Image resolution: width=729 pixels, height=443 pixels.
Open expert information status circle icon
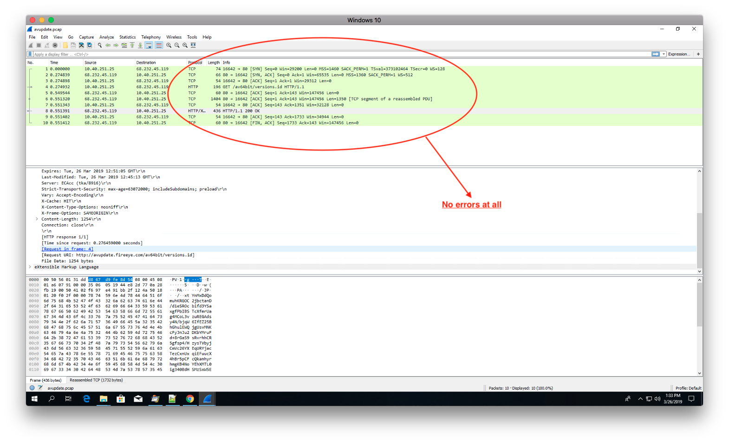coord(32,388)
